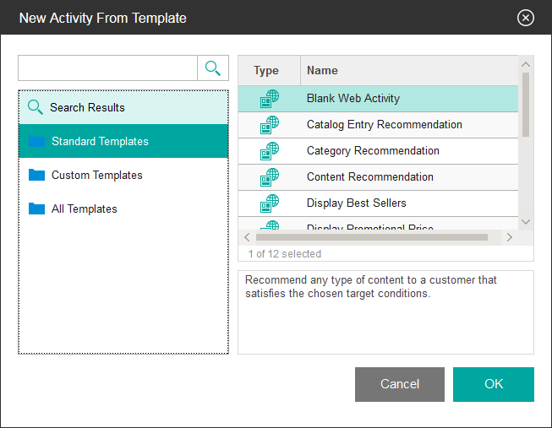This screenshot has width=552, height=428.
Task: Click the All Templates folder icon
Action: 36,209
